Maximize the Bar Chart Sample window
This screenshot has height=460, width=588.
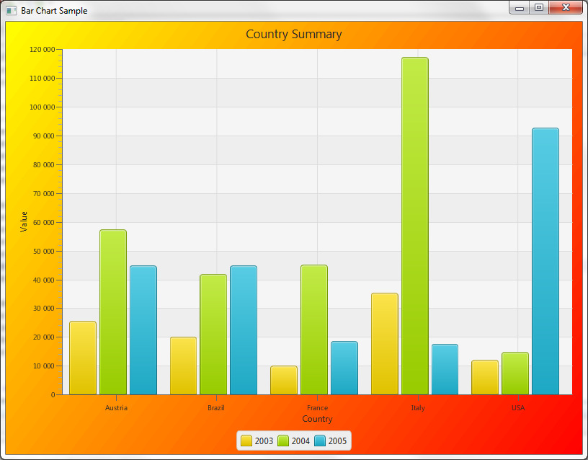pos(539,8)
